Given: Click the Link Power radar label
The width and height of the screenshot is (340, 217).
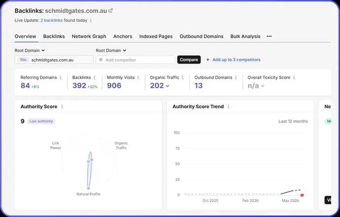Looking at the screenshot, I should click(56, 146).
